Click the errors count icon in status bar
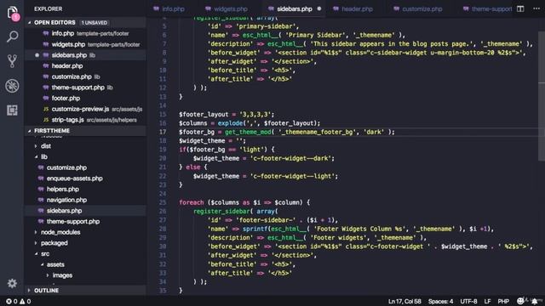The width and height of the screenshot is (545, 306). click(x=9, y=302)
